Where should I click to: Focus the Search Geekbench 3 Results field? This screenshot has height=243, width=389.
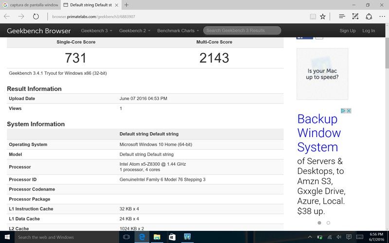point(242,31)
